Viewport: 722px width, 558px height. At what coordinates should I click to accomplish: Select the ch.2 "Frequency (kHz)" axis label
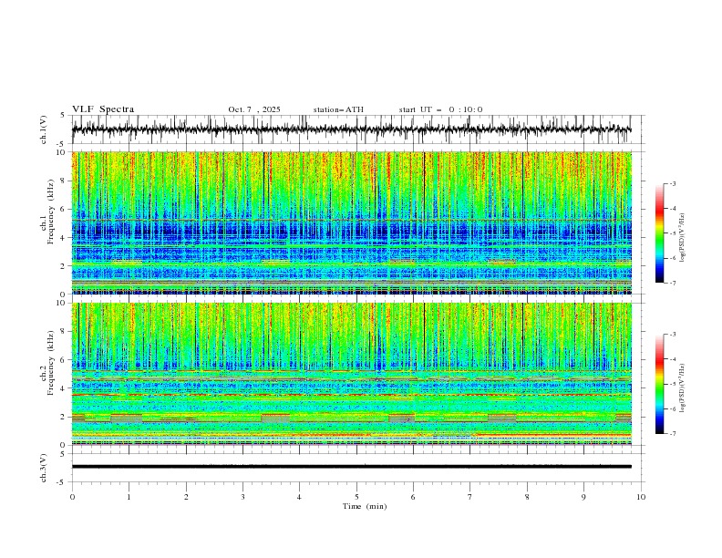(x=51, y=363)
